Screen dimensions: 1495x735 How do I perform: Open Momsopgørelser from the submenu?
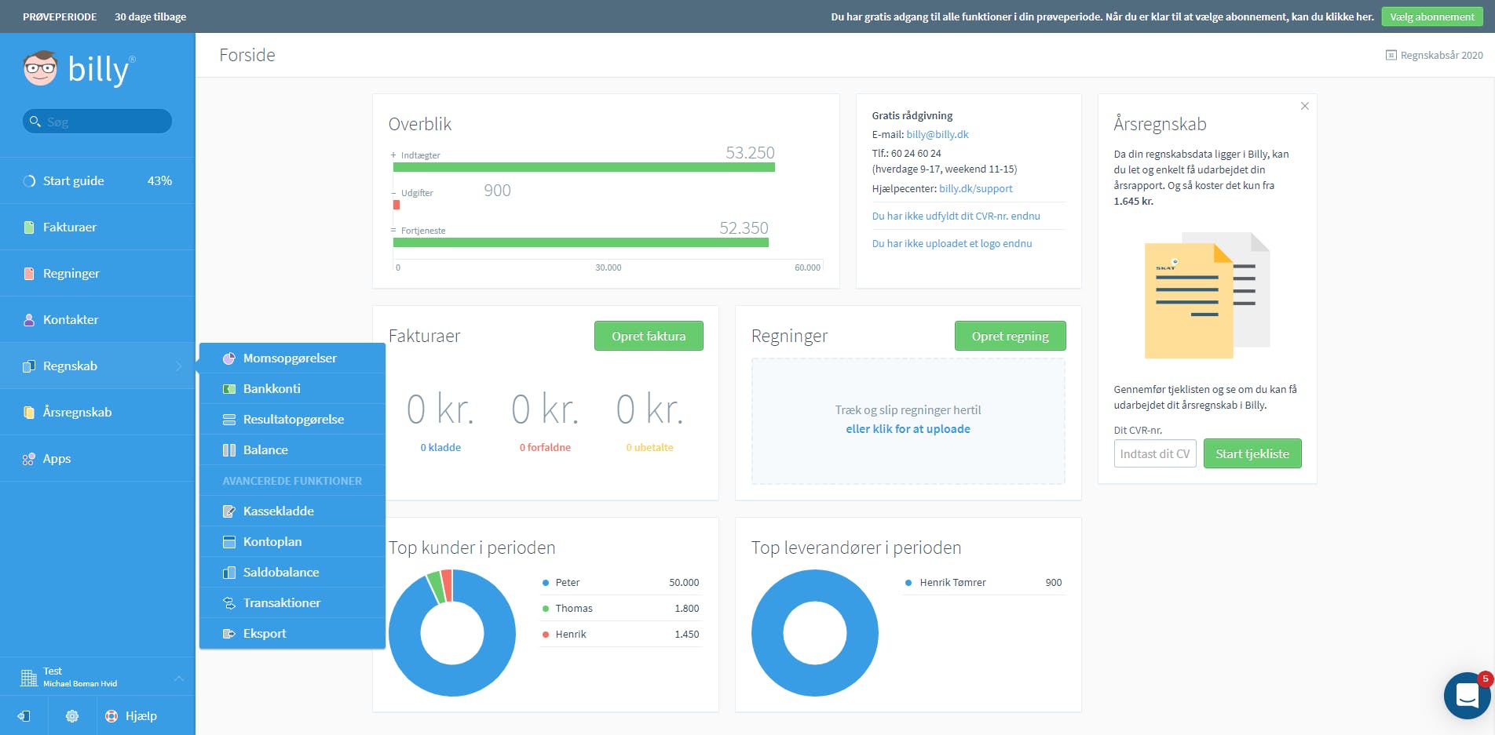290,358
